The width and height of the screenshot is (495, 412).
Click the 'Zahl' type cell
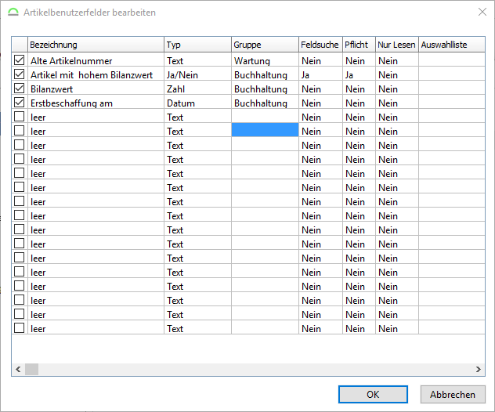pyautogui.click(x=197, y=88)
